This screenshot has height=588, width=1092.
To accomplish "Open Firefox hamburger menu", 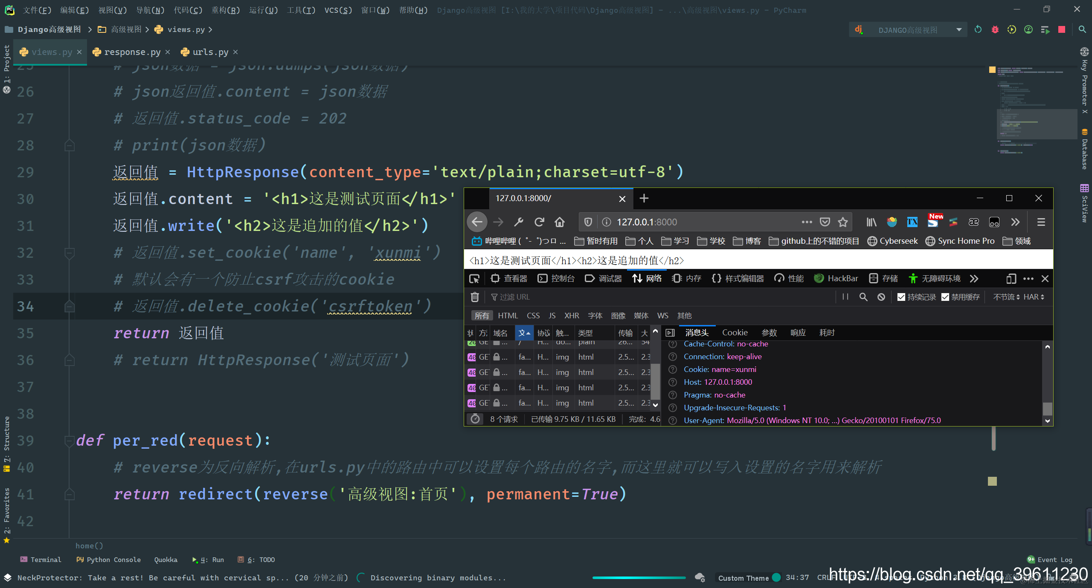I will coord(1041,222).
